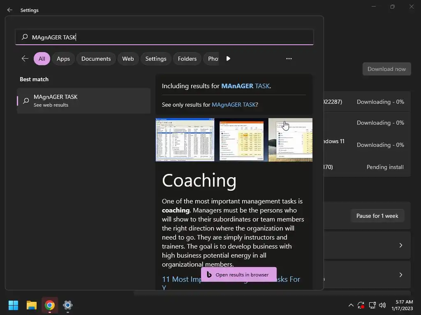Click the Coaching heading
421x315 pixels.
[x=199, y=181]
